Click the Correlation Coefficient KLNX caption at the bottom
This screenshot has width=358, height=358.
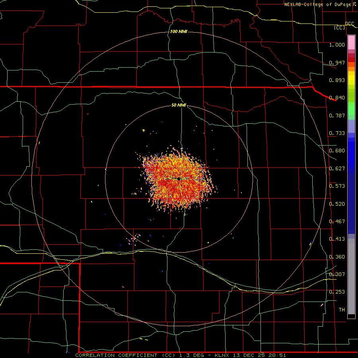(181, 355)
